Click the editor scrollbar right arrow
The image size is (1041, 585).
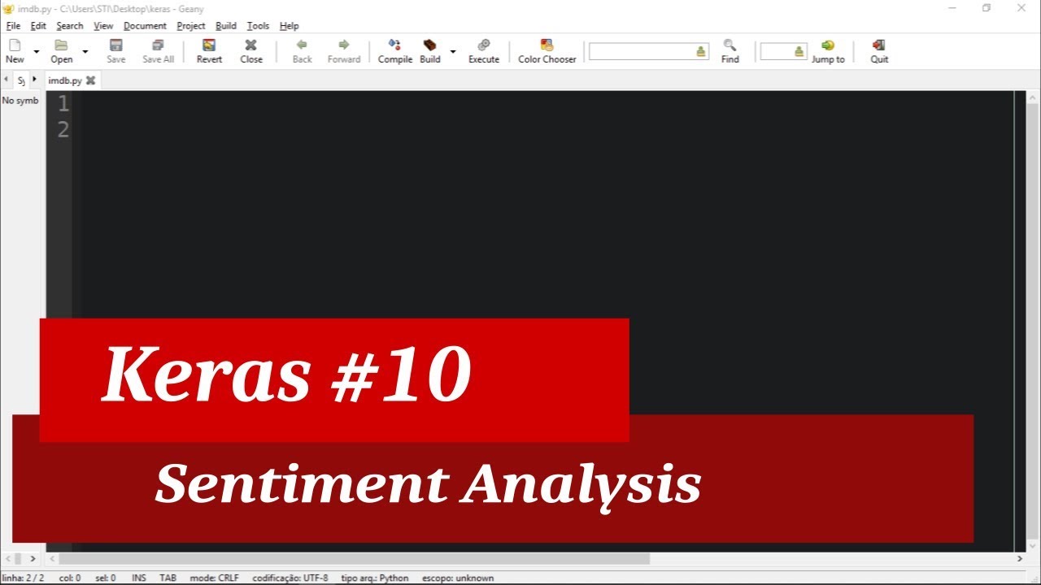coord(1020,559)
